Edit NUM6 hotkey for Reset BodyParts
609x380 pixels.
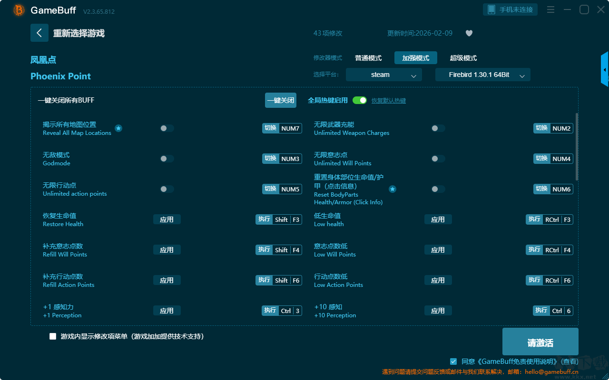pyautogui.click(x=553, y=189)
